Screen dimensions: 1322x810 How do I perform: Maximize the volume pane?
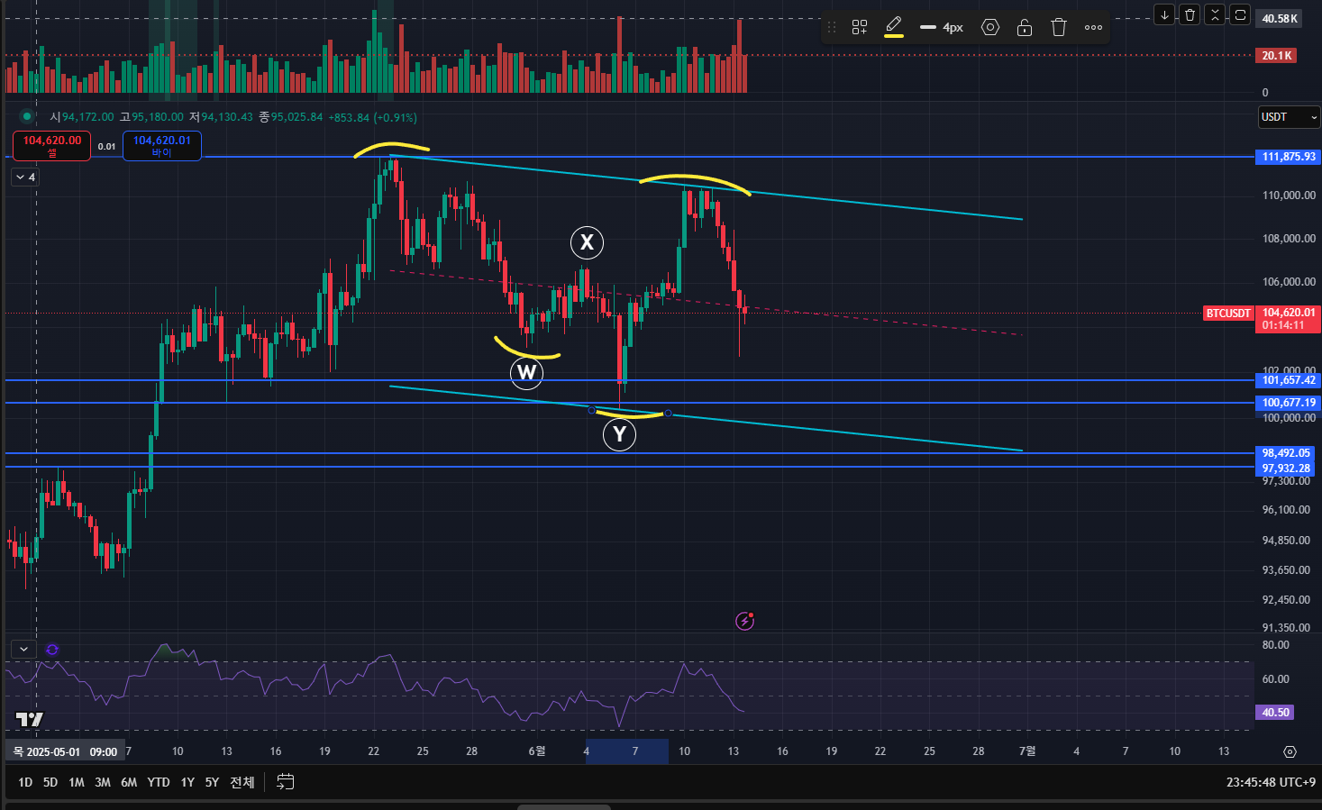[x=1240, y=14]
